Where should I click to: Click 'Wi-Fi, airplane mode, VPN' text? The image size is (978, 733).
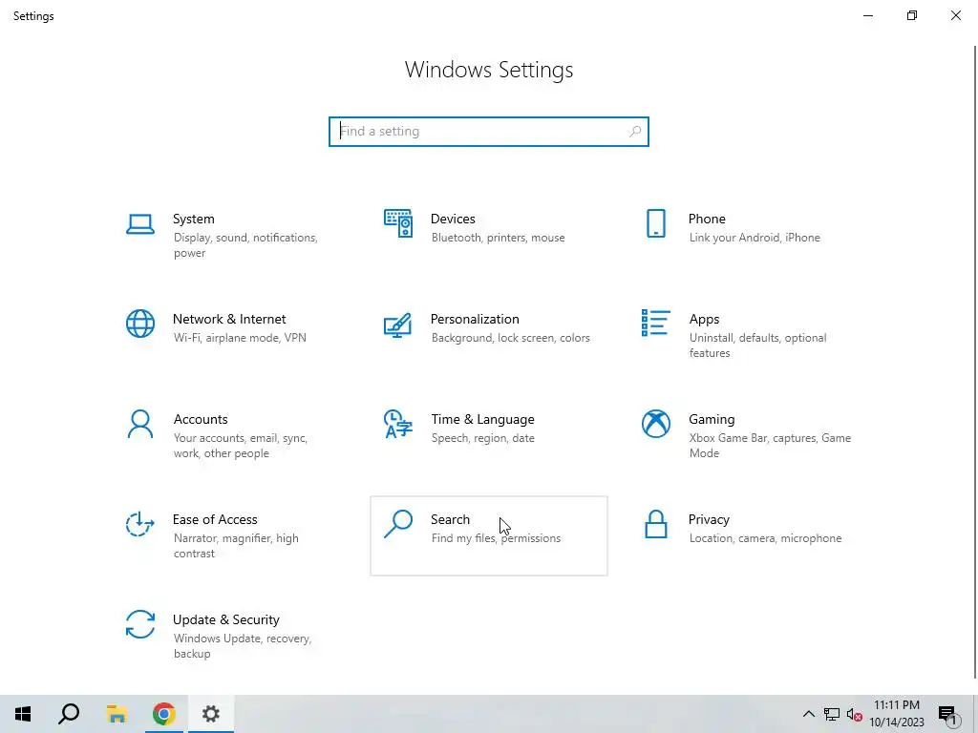pyautogui.click(x=240, y=338)
